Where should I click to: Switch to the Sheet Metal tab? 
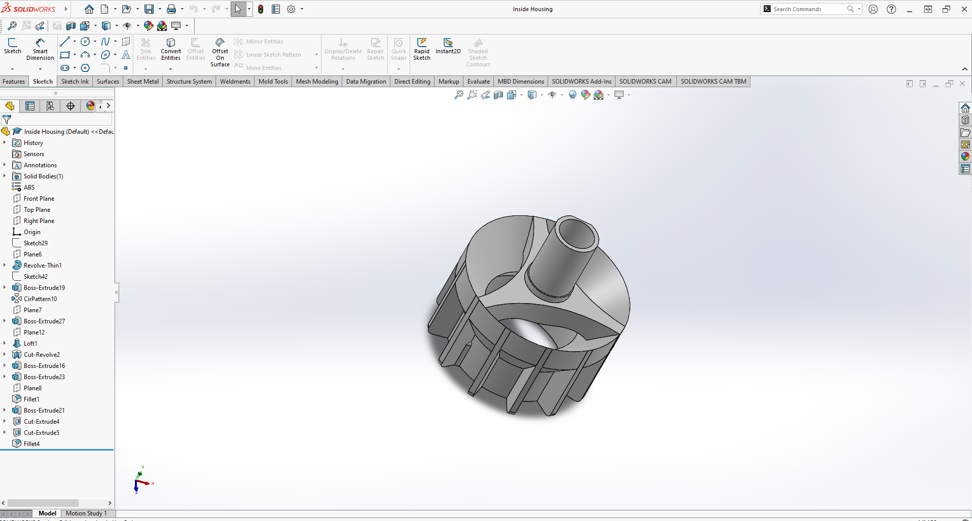(143, 82)
